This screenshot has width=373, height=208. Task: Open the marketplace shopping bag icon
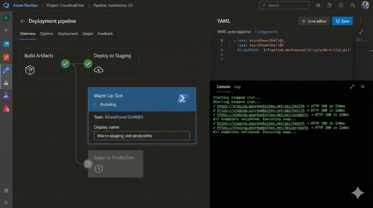click(x=329, y=5)
